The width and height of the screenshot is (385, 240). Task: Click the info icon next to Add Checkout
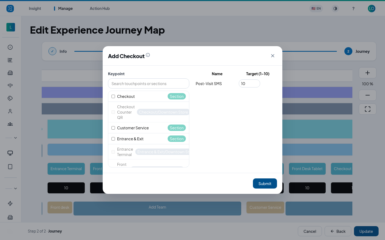(148, 55)
